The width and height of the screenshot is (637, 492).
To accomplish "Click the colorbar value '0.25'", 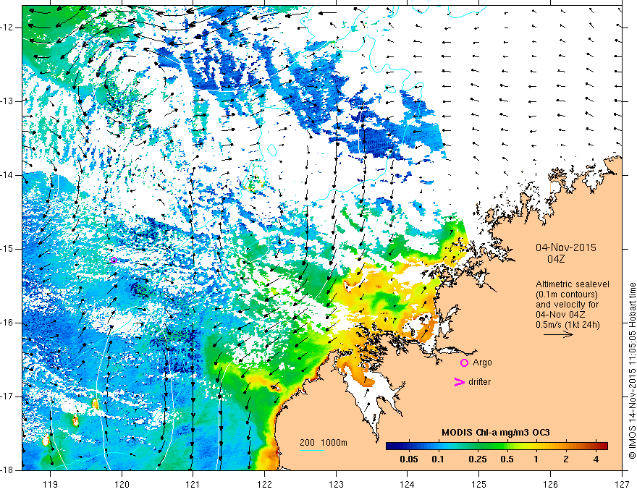I will click(x=478, y=459).
